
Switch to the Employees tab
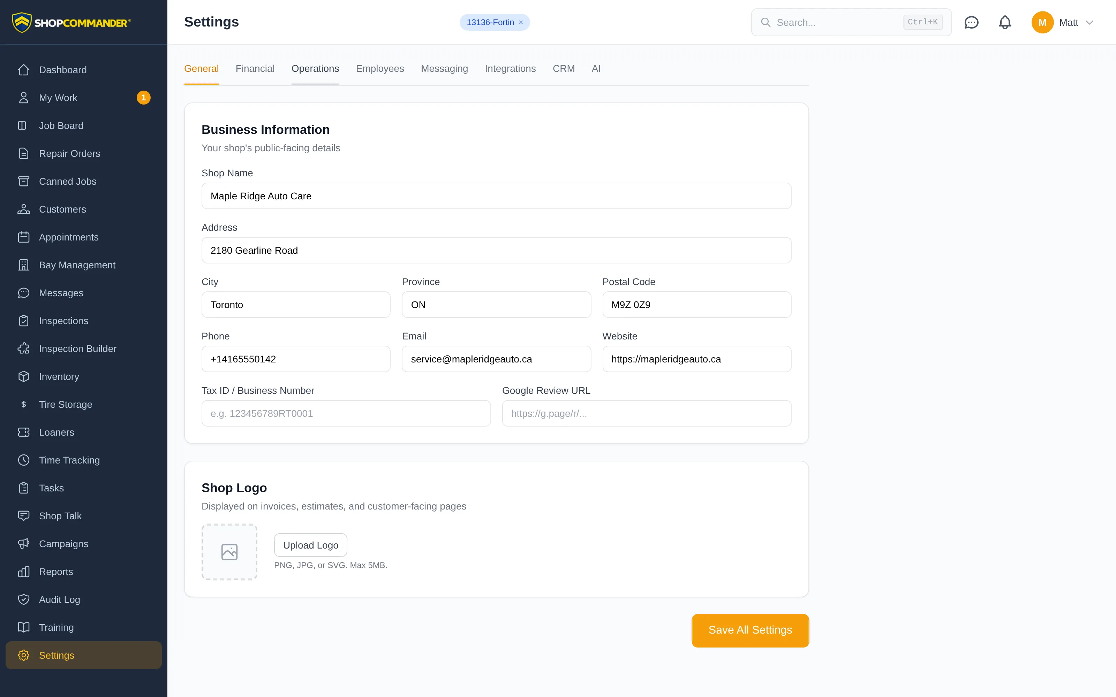point(380,69)
